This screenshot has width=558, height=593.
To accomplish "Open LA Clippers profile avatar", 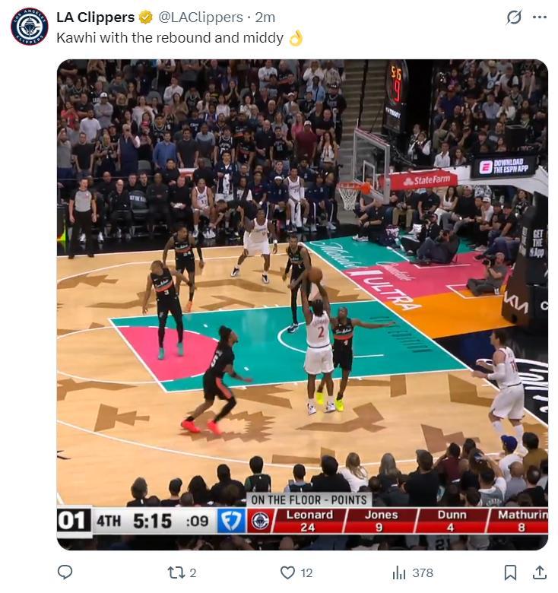I will [30, 27].
